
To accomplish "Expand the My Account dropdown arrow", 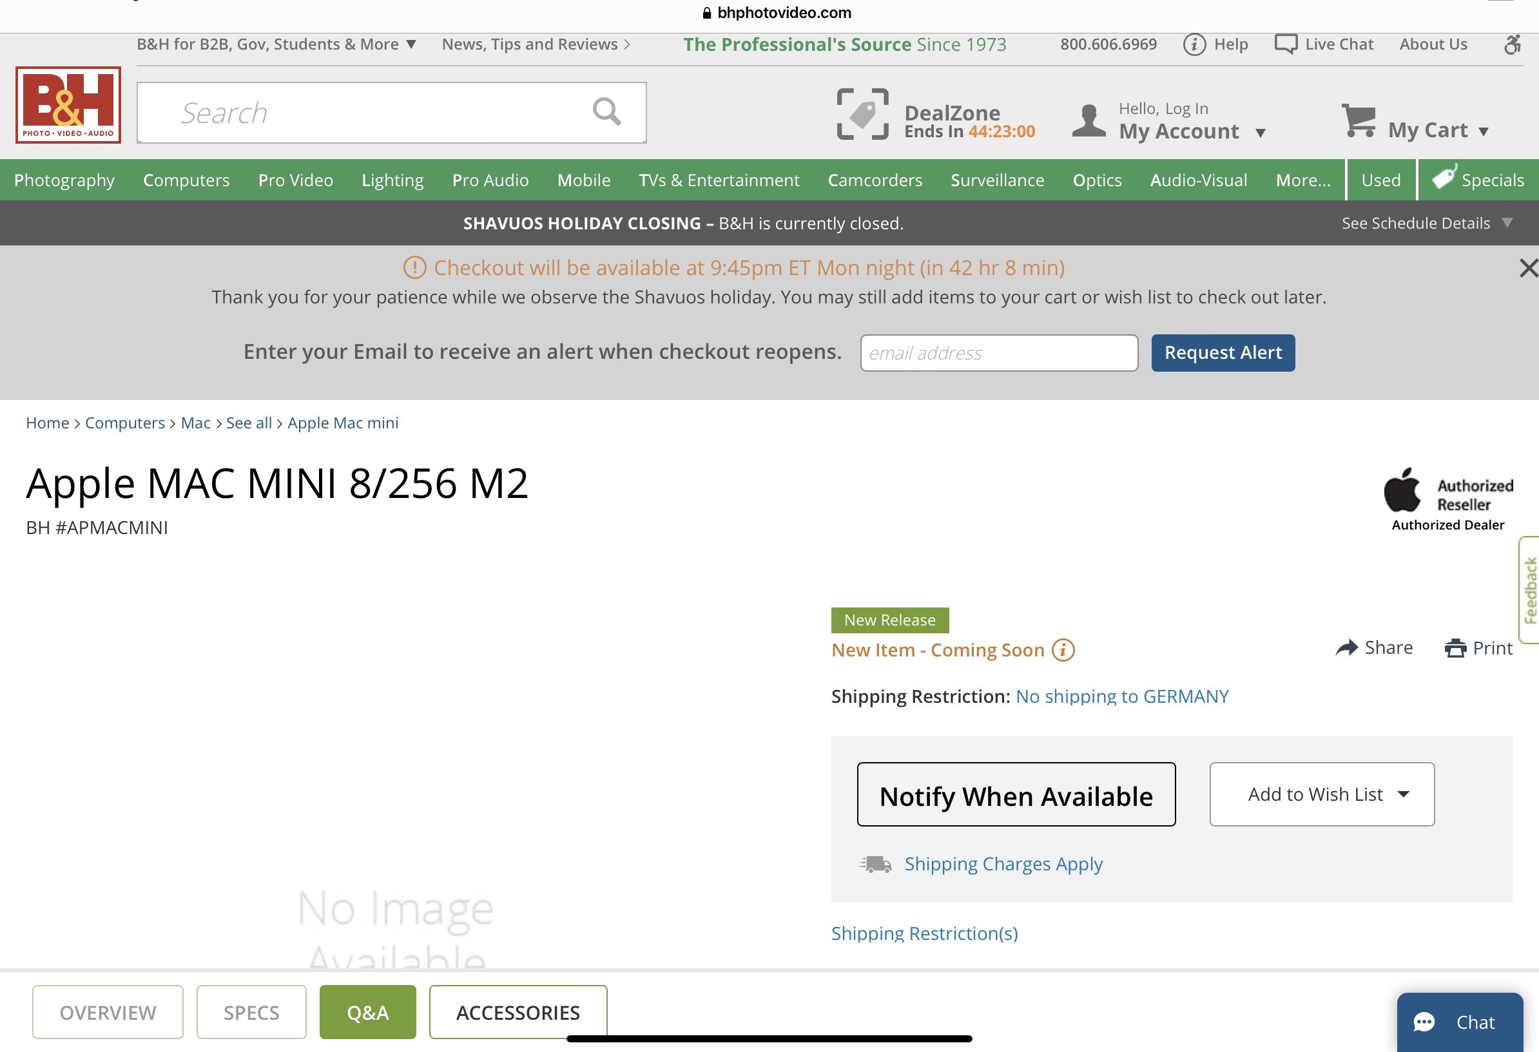I will 1260,133.
